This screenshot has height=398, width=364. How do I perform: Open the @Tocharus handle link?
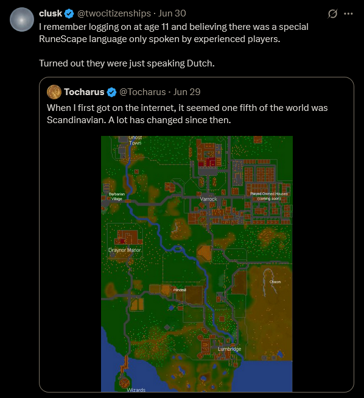(142, 92)
